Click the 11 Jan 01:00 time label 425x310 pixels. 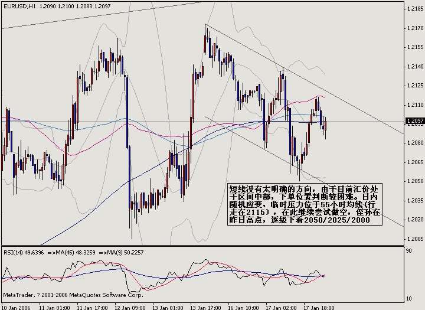tap(54, 308)
